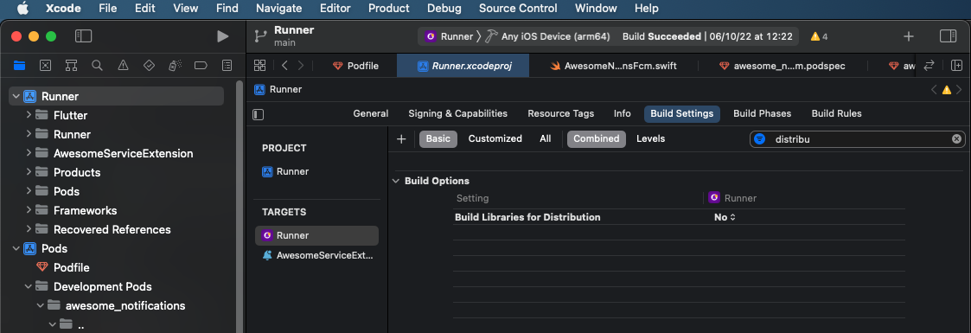This screenshot has width=971, height=333.
Task: Open the Find navigator magnifier icon
Action: 97,65
